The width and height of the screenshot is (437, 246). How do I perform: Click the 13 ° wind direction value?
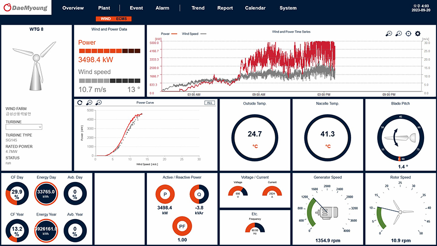click(134, 89)
